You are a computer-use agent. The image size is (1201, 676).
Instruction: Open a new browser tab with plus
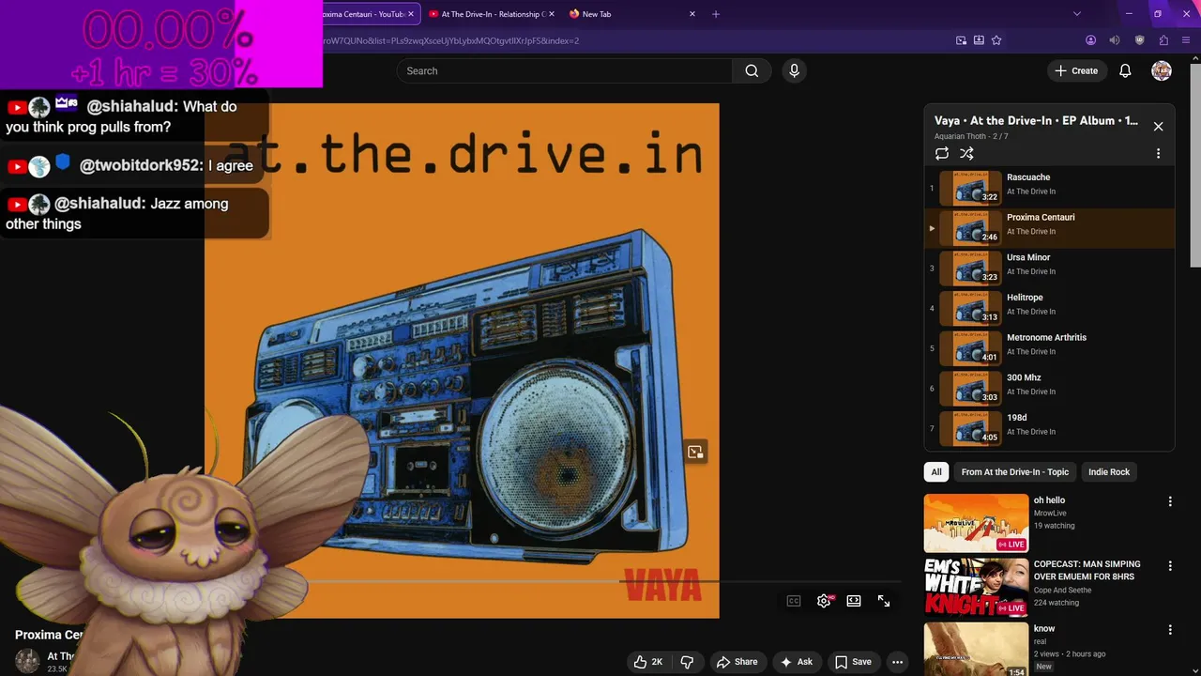point(716,14)
